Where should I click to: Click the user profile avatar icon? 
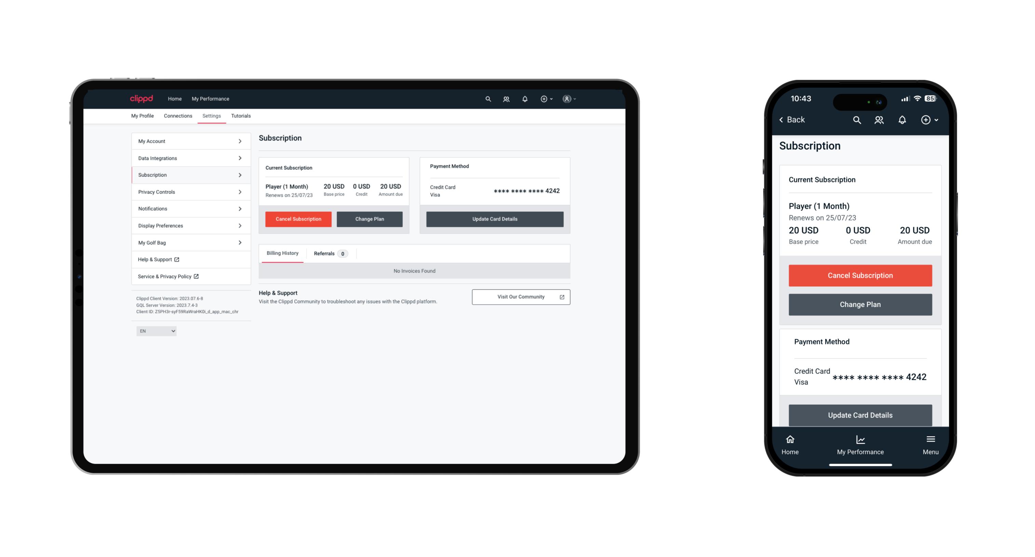click(565, 99)
